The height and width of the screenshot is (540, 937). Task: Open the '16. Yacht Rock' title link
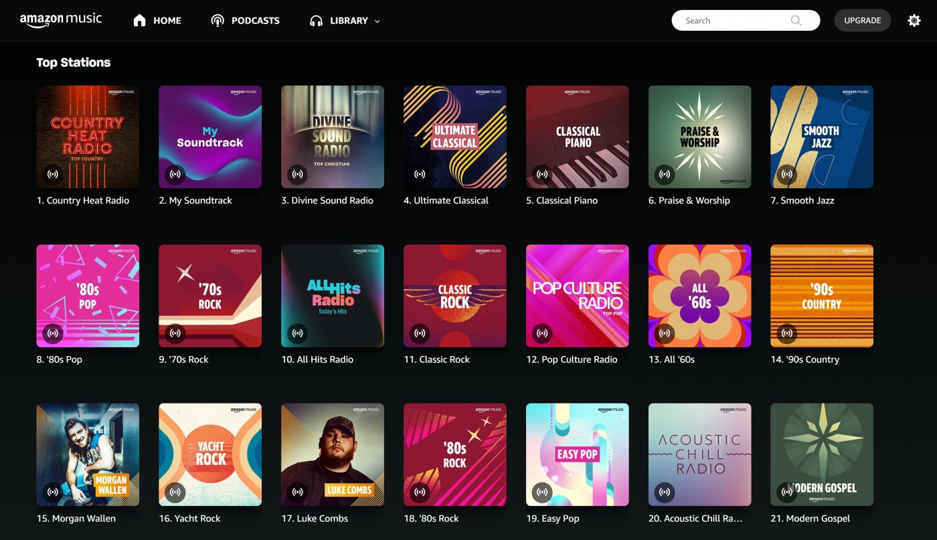click(x=189, y=519)
